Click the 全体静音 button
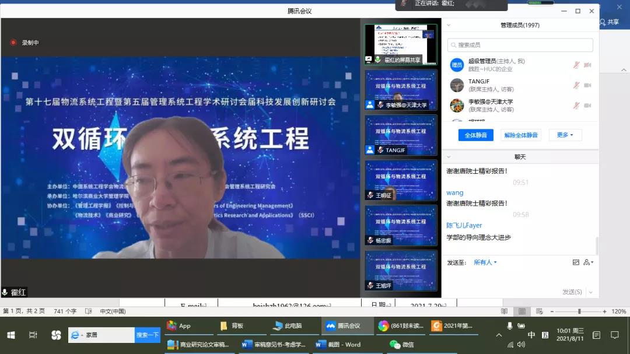The height and width of the screenshot is (354, 630). [475, 135]
